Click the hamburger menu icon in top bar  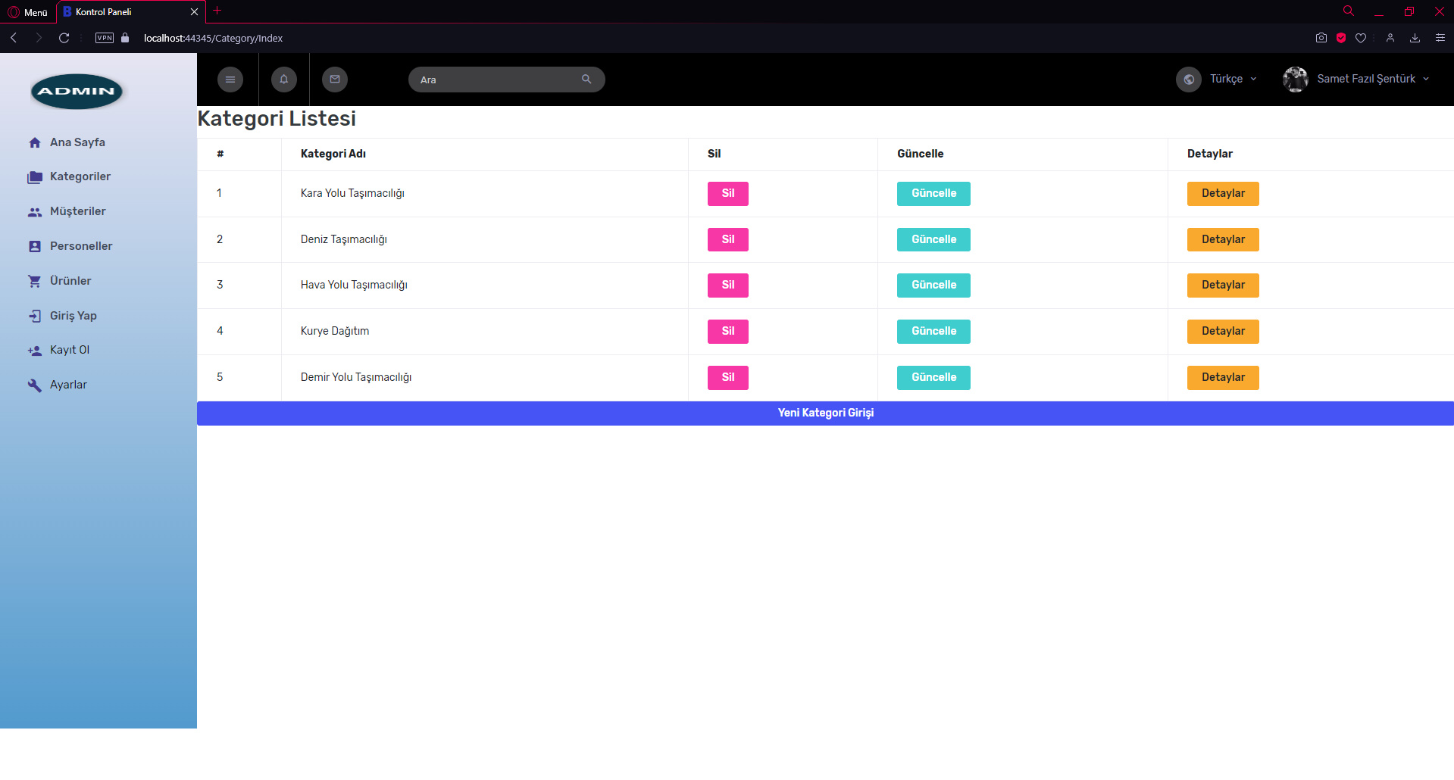pyautogui.click(x=230, y=79)
